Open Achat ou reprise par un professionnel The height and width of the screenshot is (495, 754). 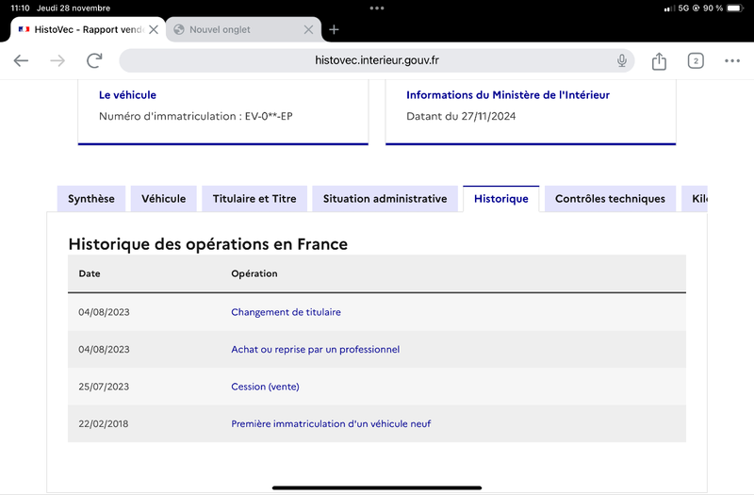316,349
